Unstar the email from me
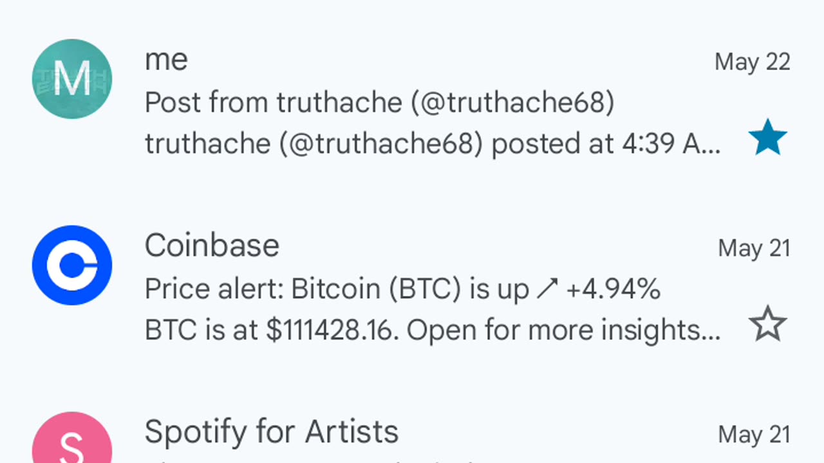Screen dimensions: 824x463 click(x=768, y=137)
